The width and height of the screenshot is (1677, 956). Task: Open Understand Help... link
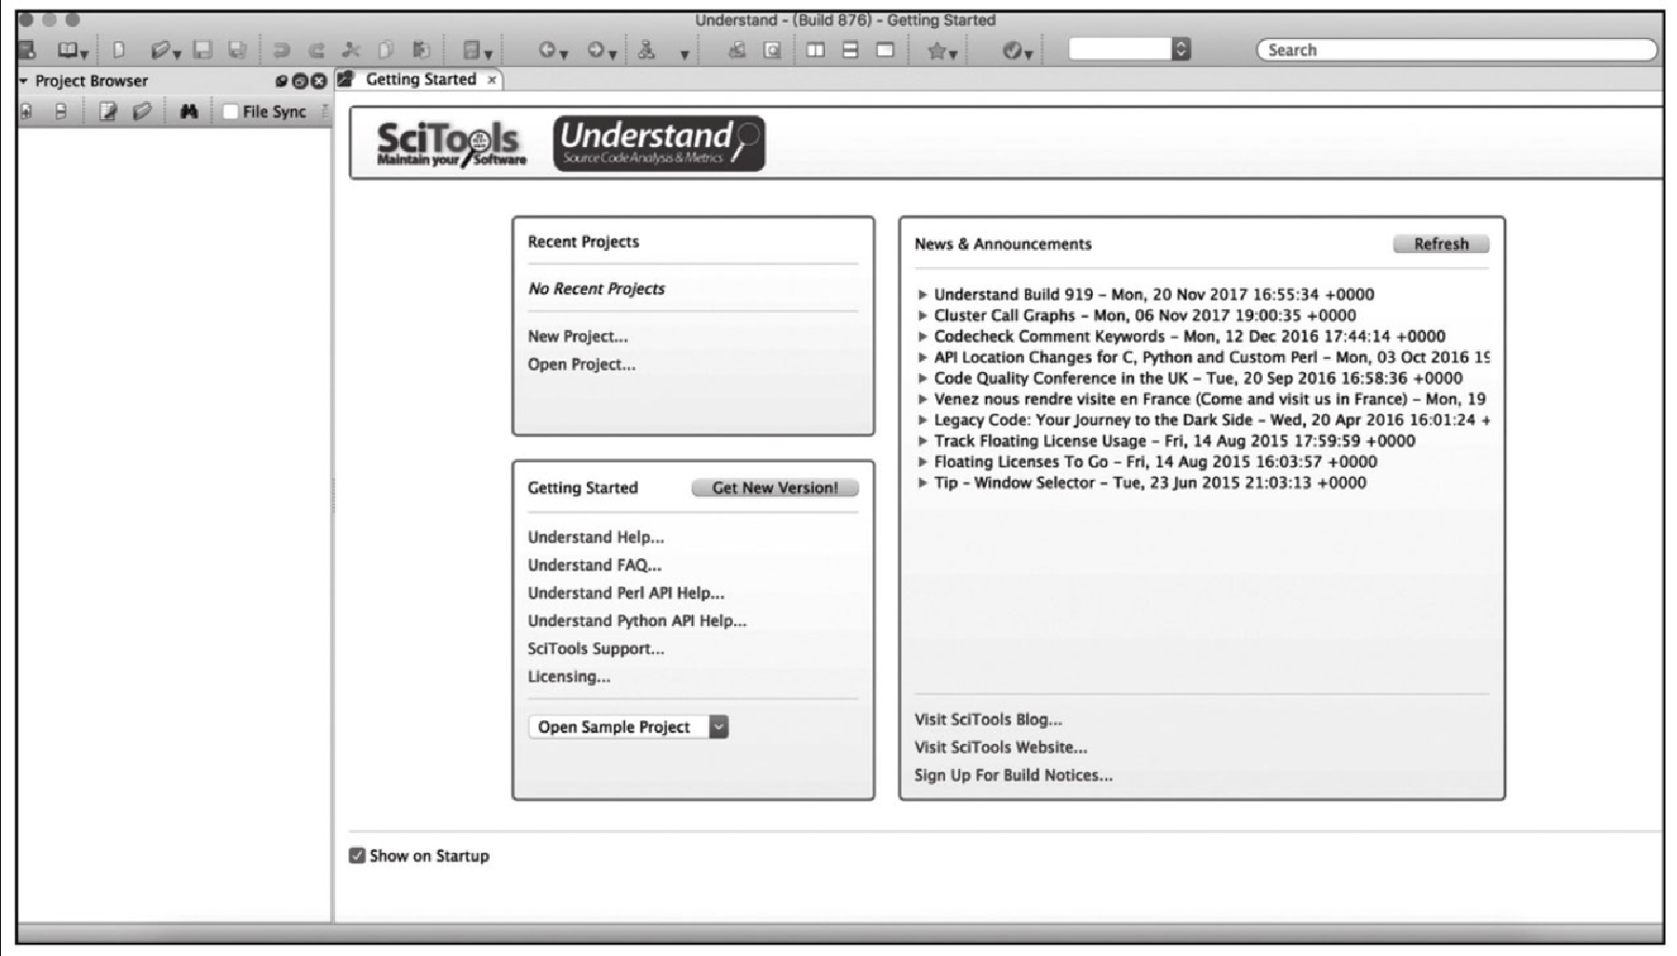point(596,537)
